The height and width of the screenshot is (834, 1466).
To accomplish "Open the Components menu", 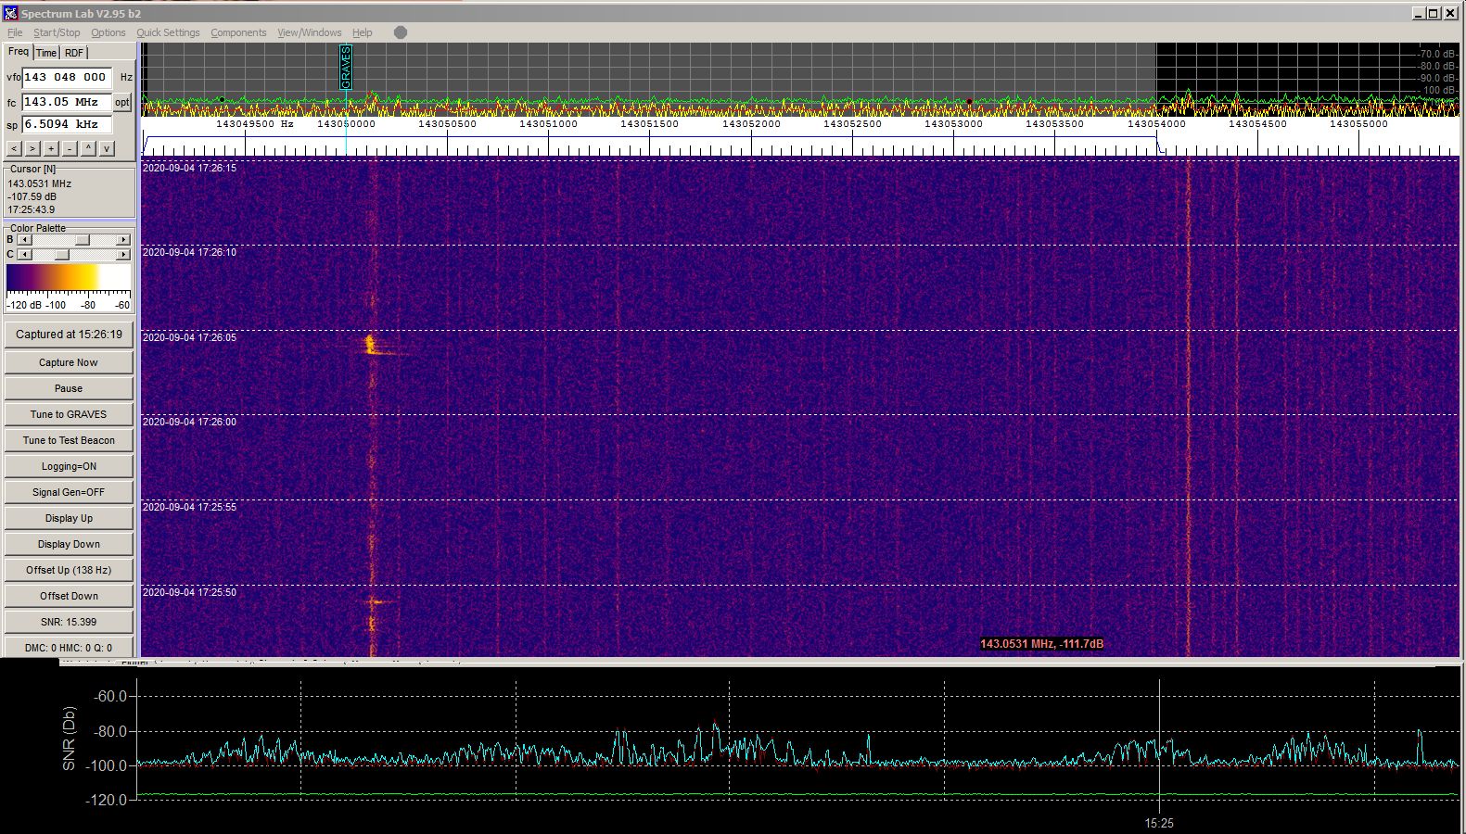I will click(x=238, y=32).
